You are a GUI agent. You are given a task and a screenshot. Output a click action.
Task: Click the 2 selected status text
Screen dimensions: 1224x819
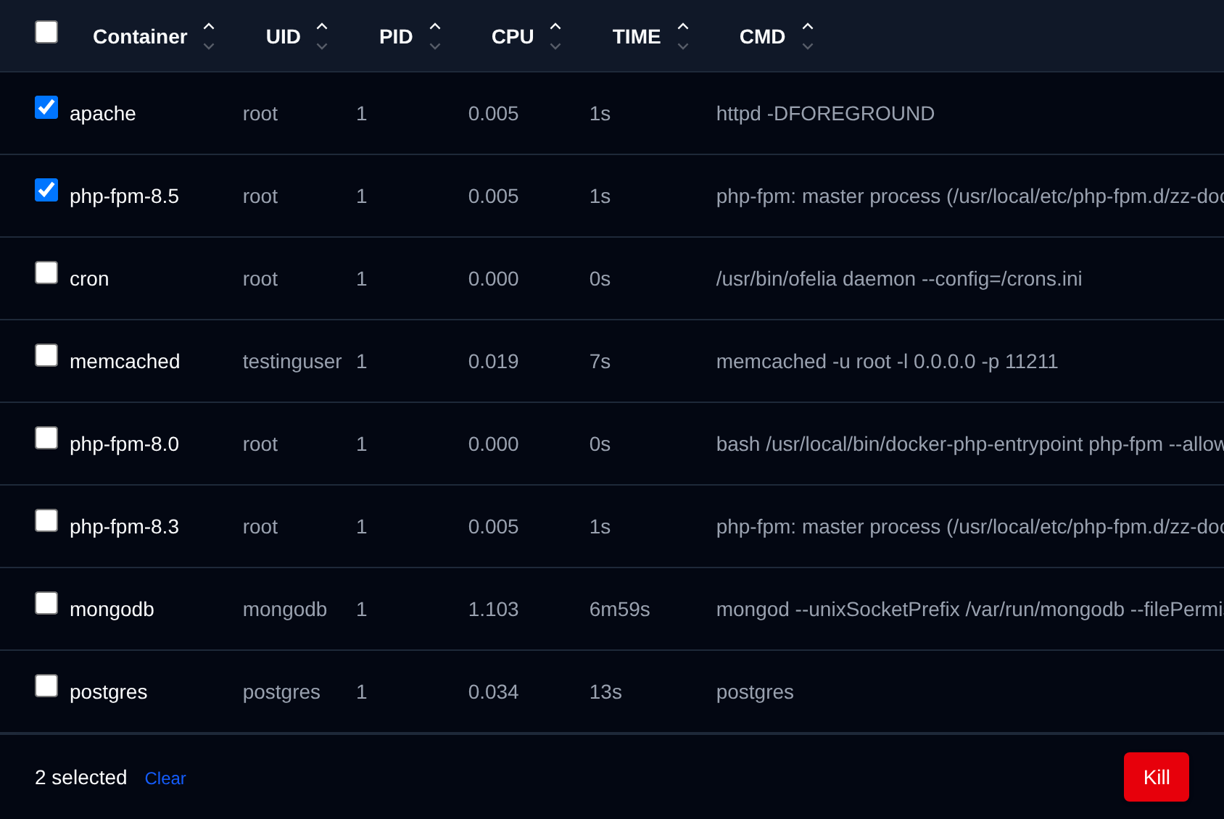point(80,778)
